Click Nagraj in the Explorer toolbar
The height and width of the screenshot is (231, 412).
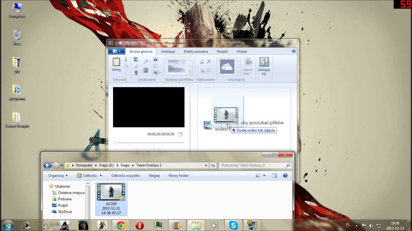pos(154,175)
